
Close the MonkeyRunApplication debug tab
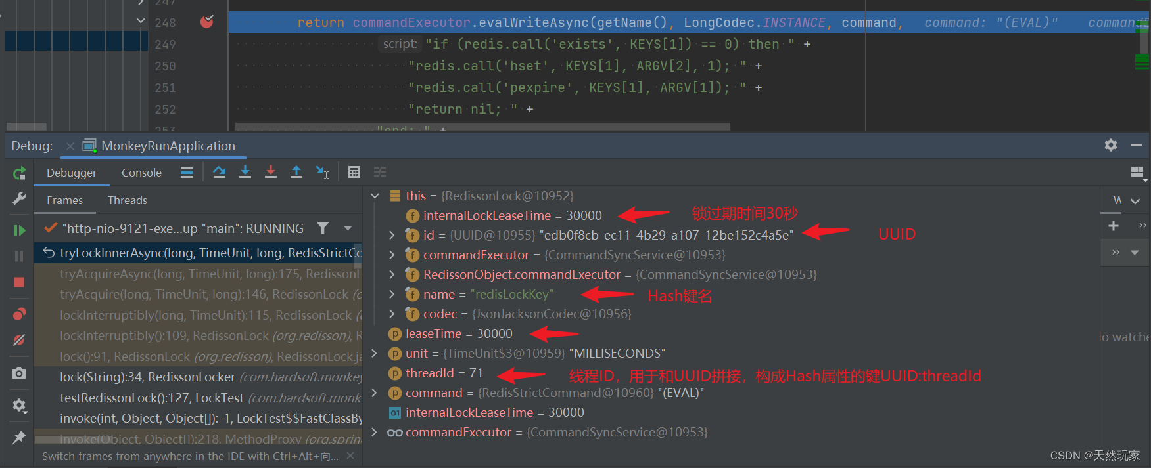tap(70, 146)
